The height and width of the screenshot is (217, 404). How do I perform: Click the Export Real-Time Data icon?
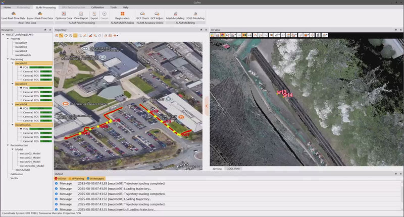pos(40,13)
